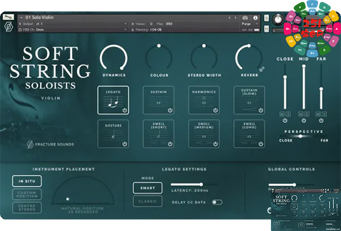Toggle the Harmonics articulation power icon
Viewport: 341px width, 231px height.
pos(215,110)
